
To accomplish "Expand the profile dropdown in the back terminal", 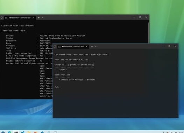I will (x=43, y=18).
